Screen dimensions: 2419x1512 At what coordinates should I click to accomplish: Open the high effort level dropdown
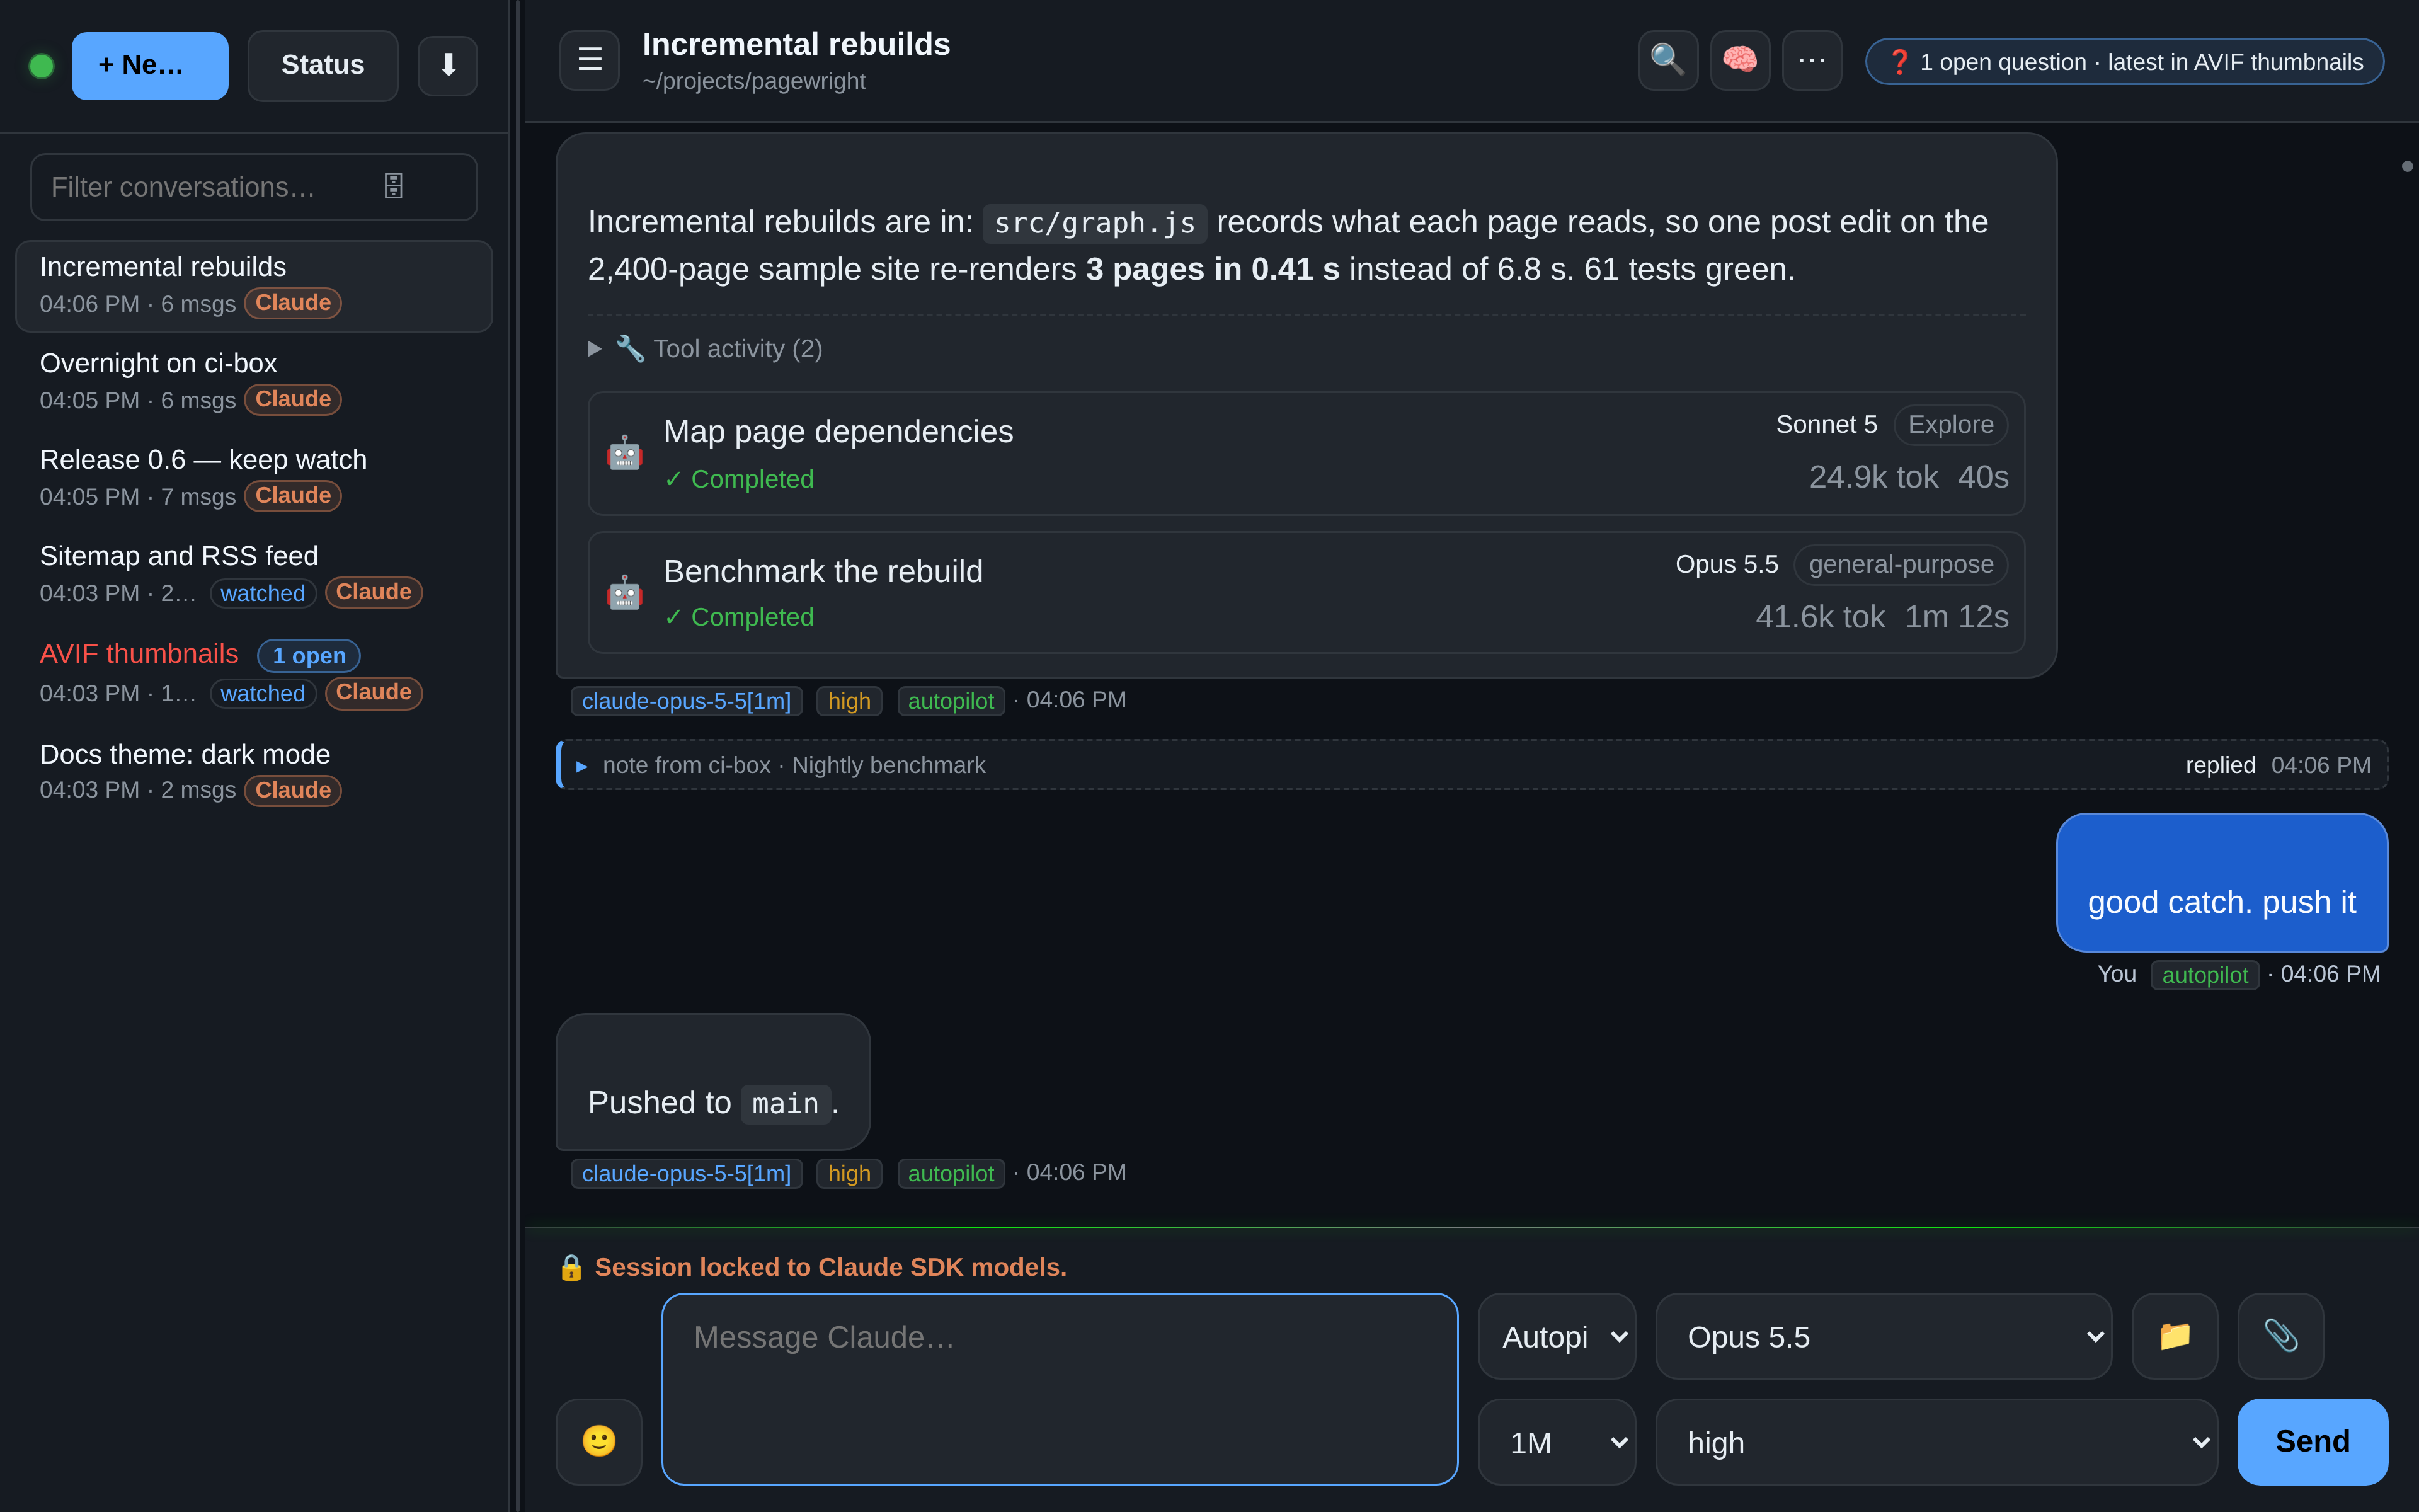(1936, 1442)
